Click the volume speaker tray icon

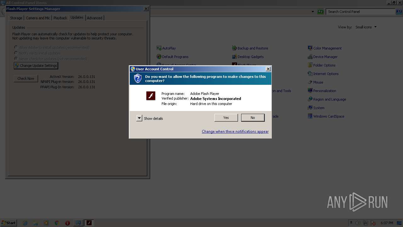[358, 223]
